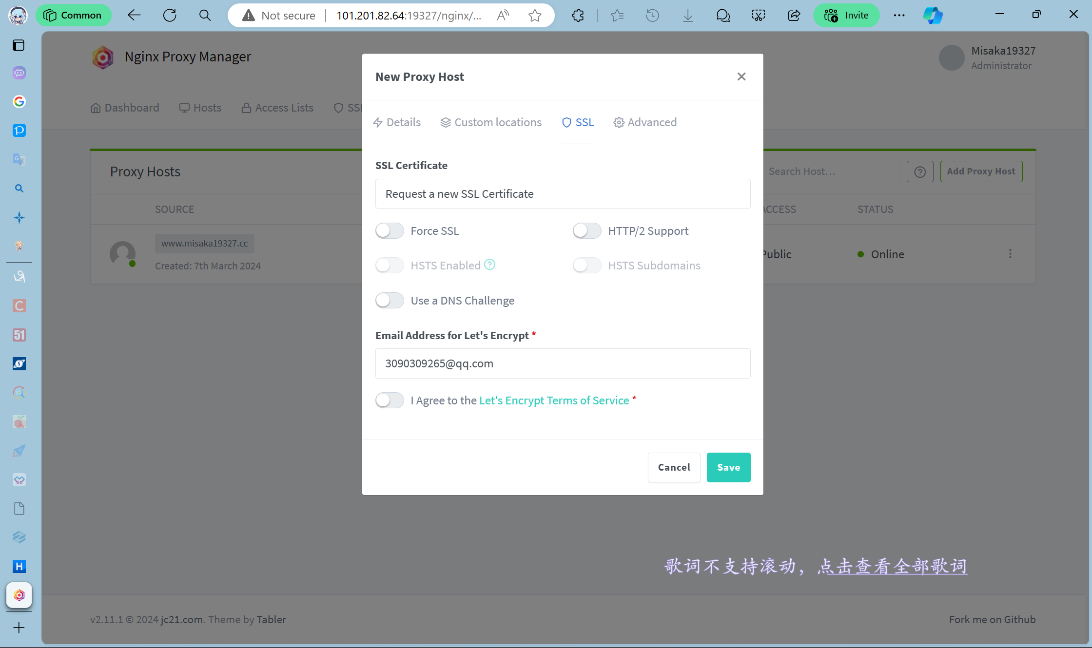1092x648 pixels.
Task: Click the browser search icon
Action: [x=205, y=15]
